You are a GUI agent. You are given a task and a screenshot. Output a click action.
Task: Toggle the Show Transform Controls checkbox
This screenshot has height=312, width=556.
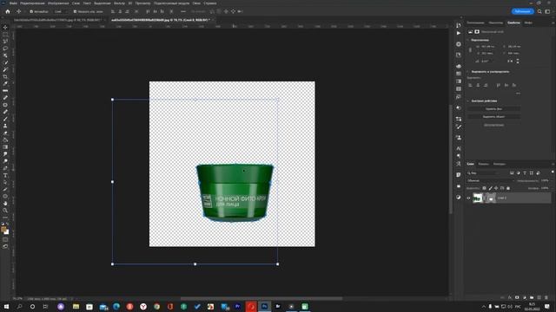click(75, 11)
